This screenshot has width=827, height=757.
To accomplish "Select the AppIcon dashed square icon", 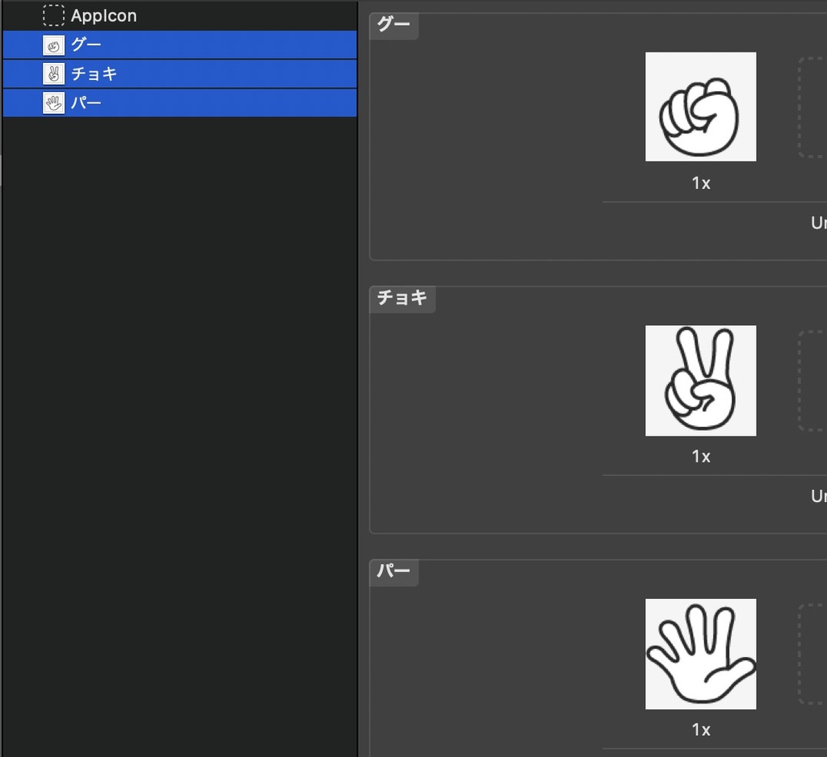I will [53, 15].
